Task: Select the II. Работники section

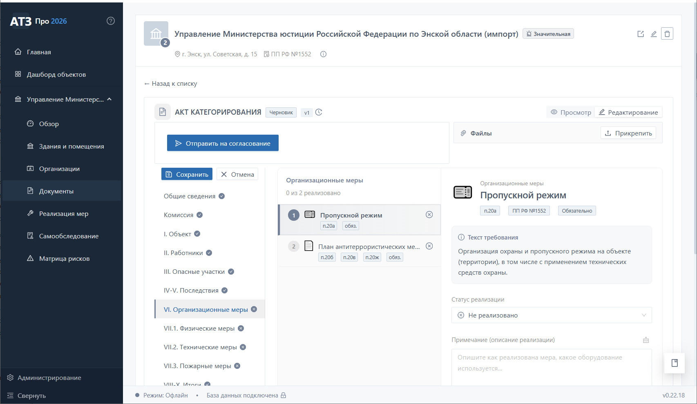Action: tap(210, 253)
